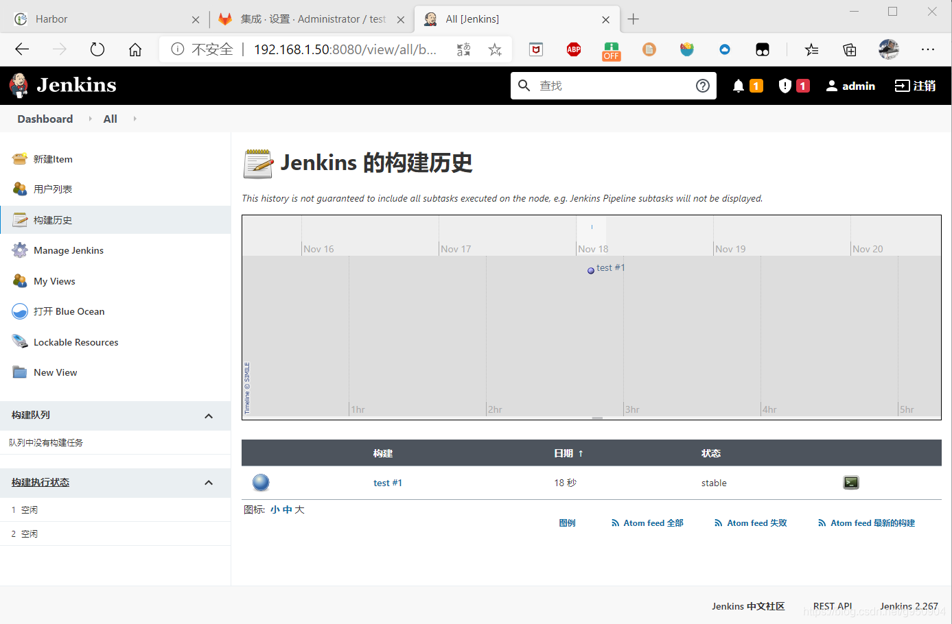Close the Harbor tab
Viewport: 952px width, 624px height.
pos(196,20)
